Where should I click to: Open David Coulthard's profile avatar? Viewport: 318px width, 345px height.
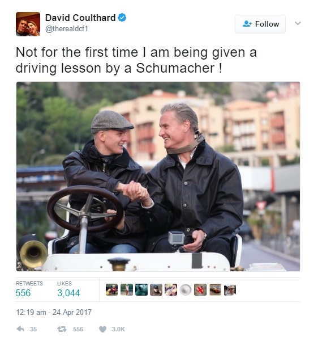(28, 24)
